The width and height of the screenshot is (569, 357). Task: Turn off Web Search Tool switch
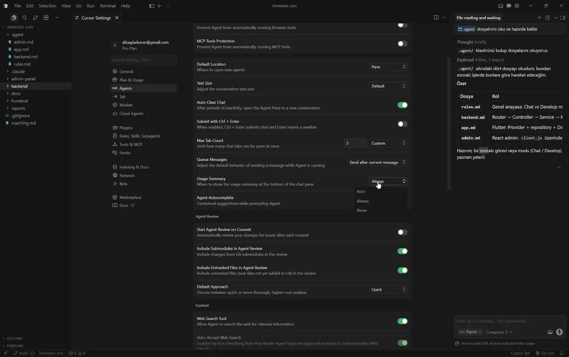tap(402, 321)
